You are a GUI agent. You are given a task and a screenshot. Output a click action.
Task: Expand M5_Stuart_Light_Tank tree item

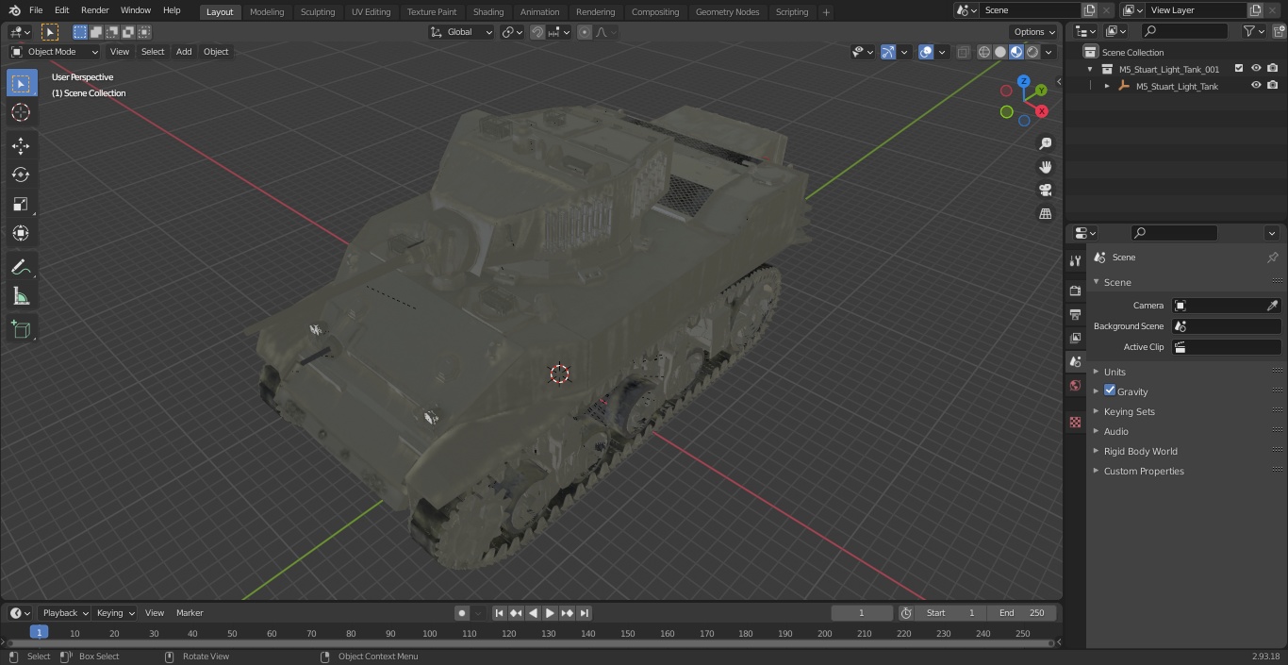[x=1107, y=86]
